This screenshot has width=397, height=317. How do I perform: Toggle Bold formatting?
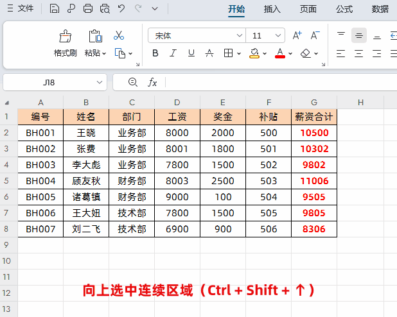[155, 53]
